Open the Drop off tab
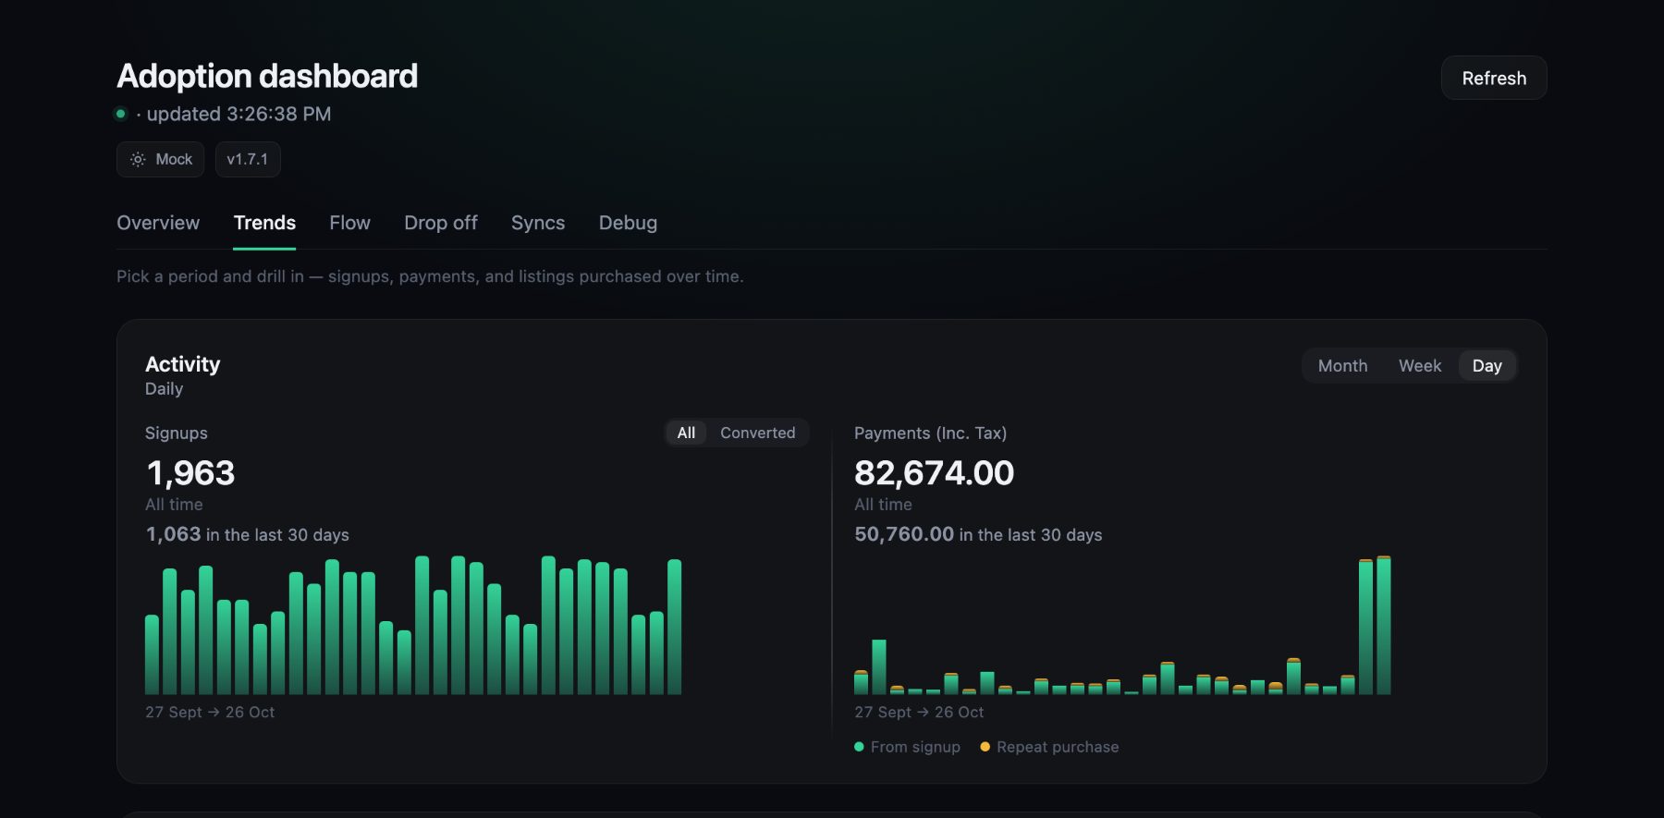 (441, 223)
